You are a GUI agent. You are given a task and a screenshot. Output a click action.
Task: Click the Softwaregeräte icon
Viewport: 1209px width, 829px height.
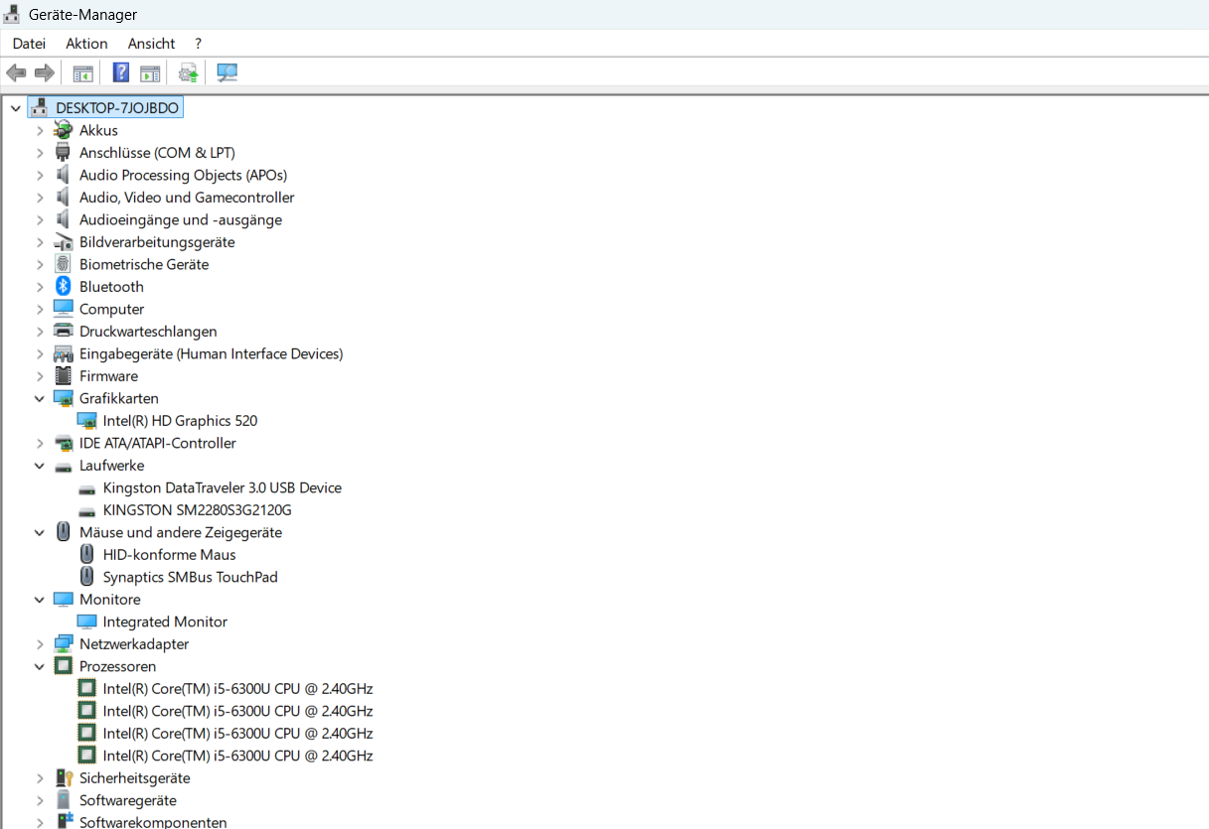point(64,800)
